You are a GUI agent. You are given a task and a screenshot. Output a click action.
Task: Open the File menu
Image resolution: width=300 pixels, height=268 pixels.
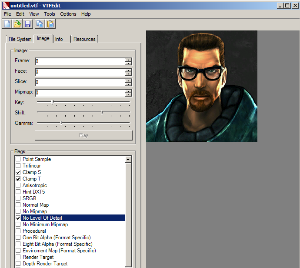[7, 14]
